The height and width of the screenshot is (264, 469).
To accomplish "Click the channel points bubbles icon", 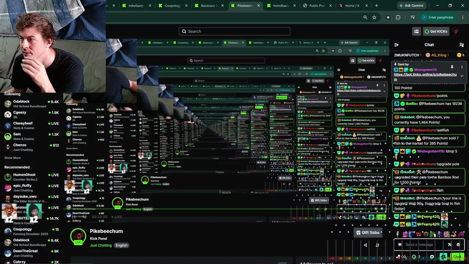I will click(398, 257).
